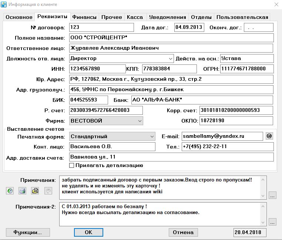Open the ellipsis button next to Примечания
Image resolution: width=282 pixels, height=240 pixels.
[272, 195]
